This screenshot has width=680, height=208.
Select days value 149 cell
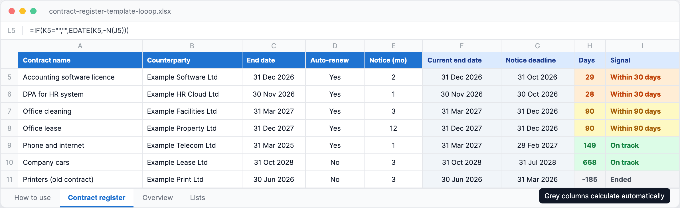[590, 145]
